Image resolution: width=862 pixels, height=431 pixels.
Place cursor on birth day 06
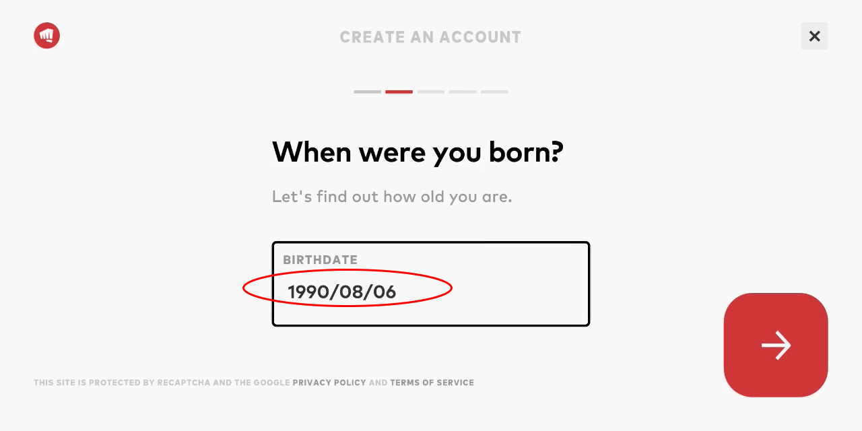click(x=384, y=292)
